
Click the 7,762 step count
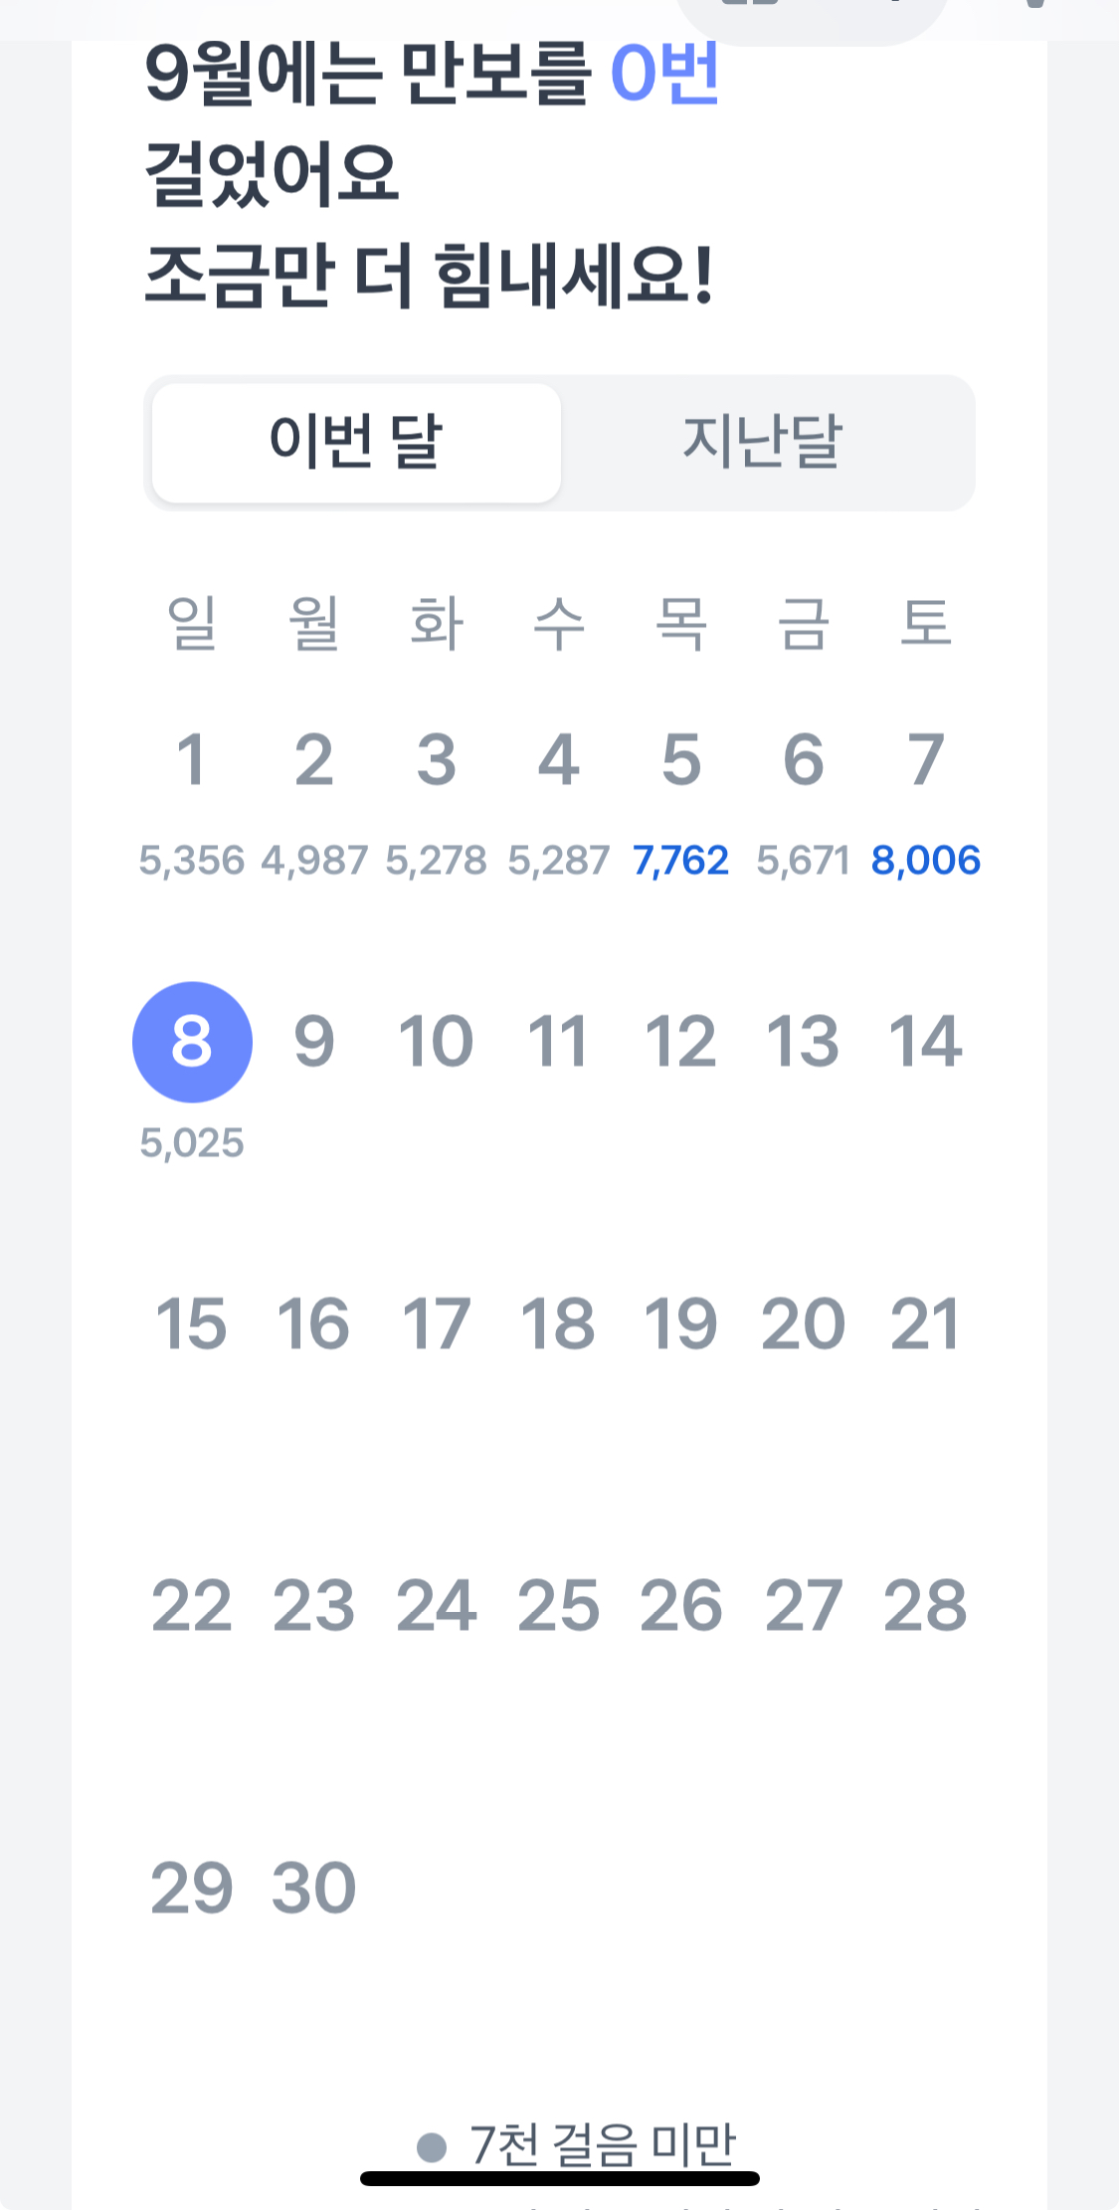point(681,861)
